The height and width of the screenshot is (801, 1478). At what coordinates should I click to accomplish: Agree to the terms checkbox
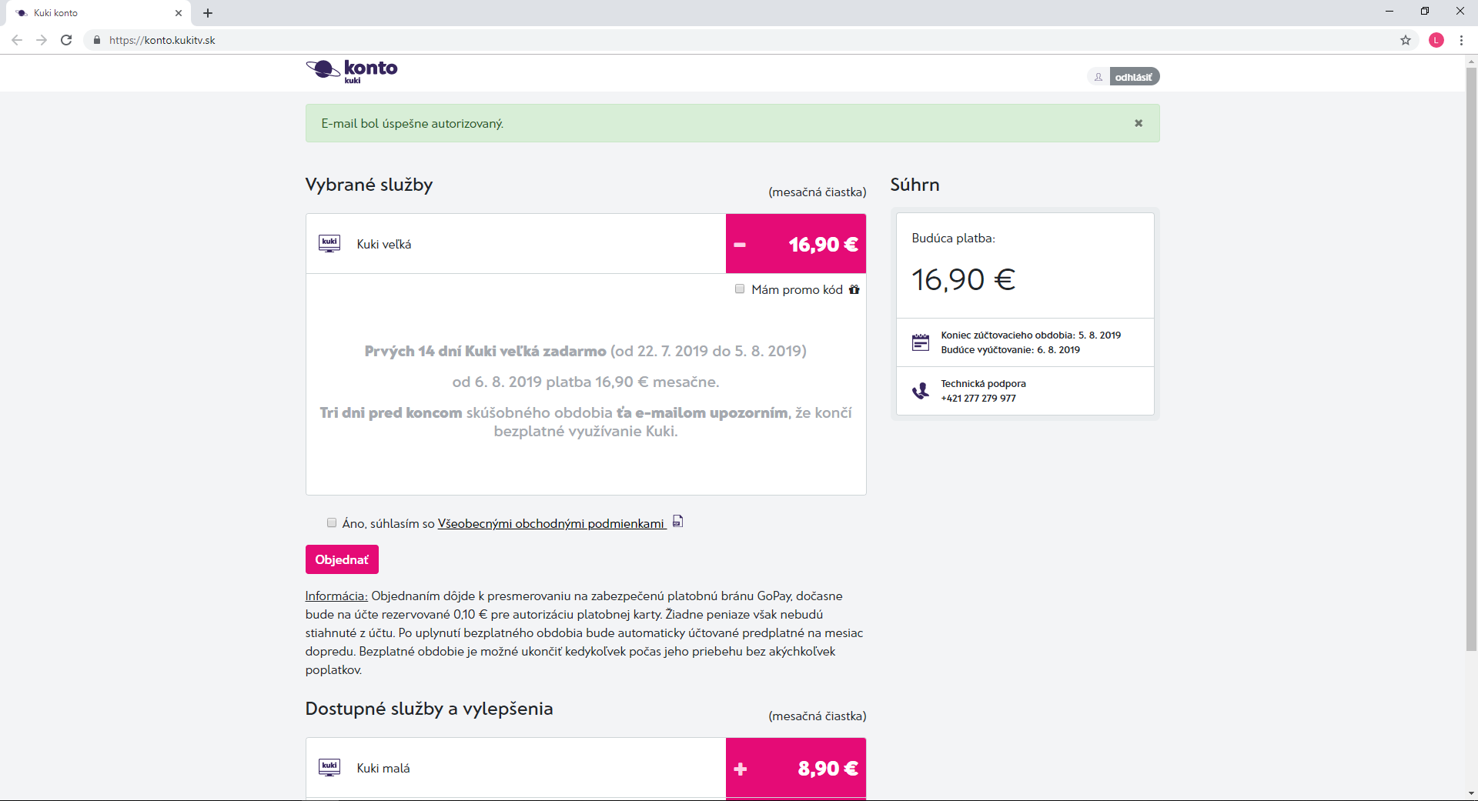332,523
